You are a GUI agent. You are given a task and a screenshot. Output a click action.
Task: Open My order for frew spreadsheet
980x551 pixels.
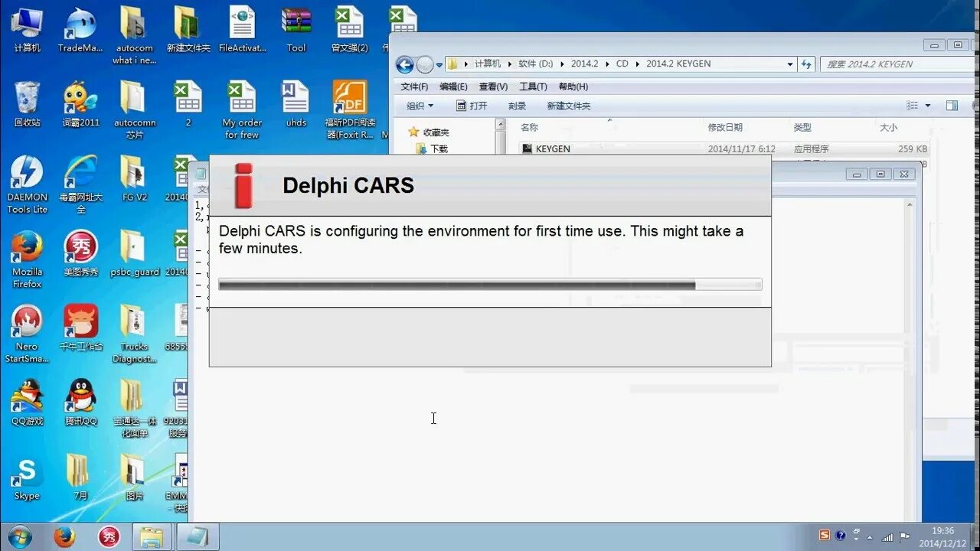242,110
